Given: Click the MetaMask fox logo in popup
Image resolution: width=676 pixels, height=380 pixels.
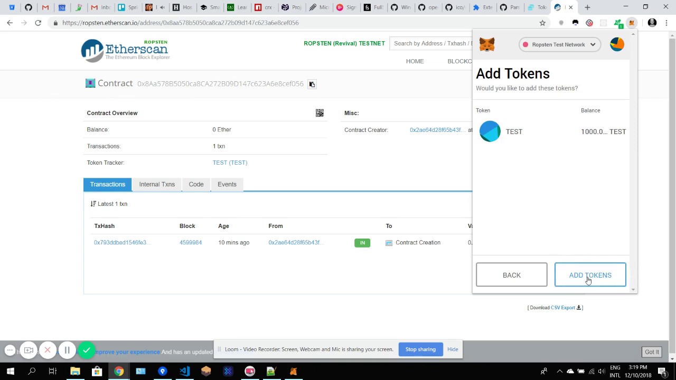Looking at the screenshot, I should point(487,44).
